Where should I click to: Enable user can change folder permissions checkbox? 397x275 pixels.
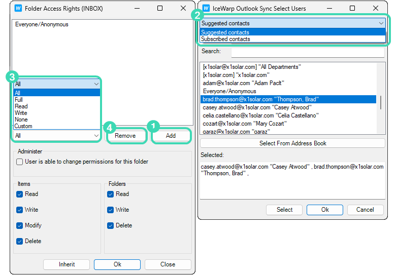coord(19,162)
